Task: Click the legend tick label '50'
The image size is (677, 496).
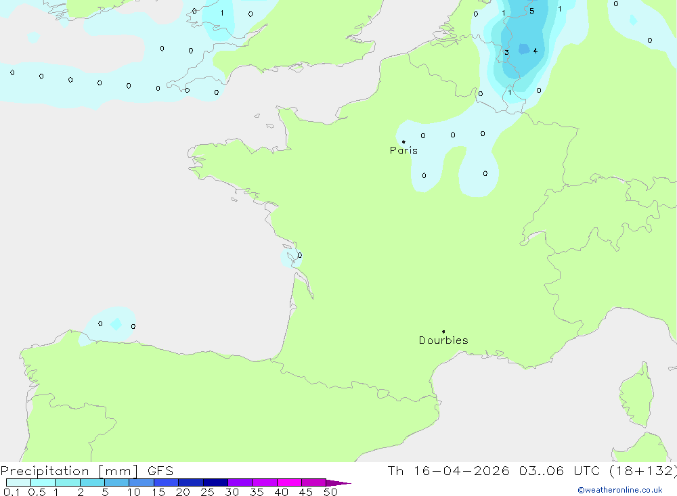Action: click(x=330, y=492)
